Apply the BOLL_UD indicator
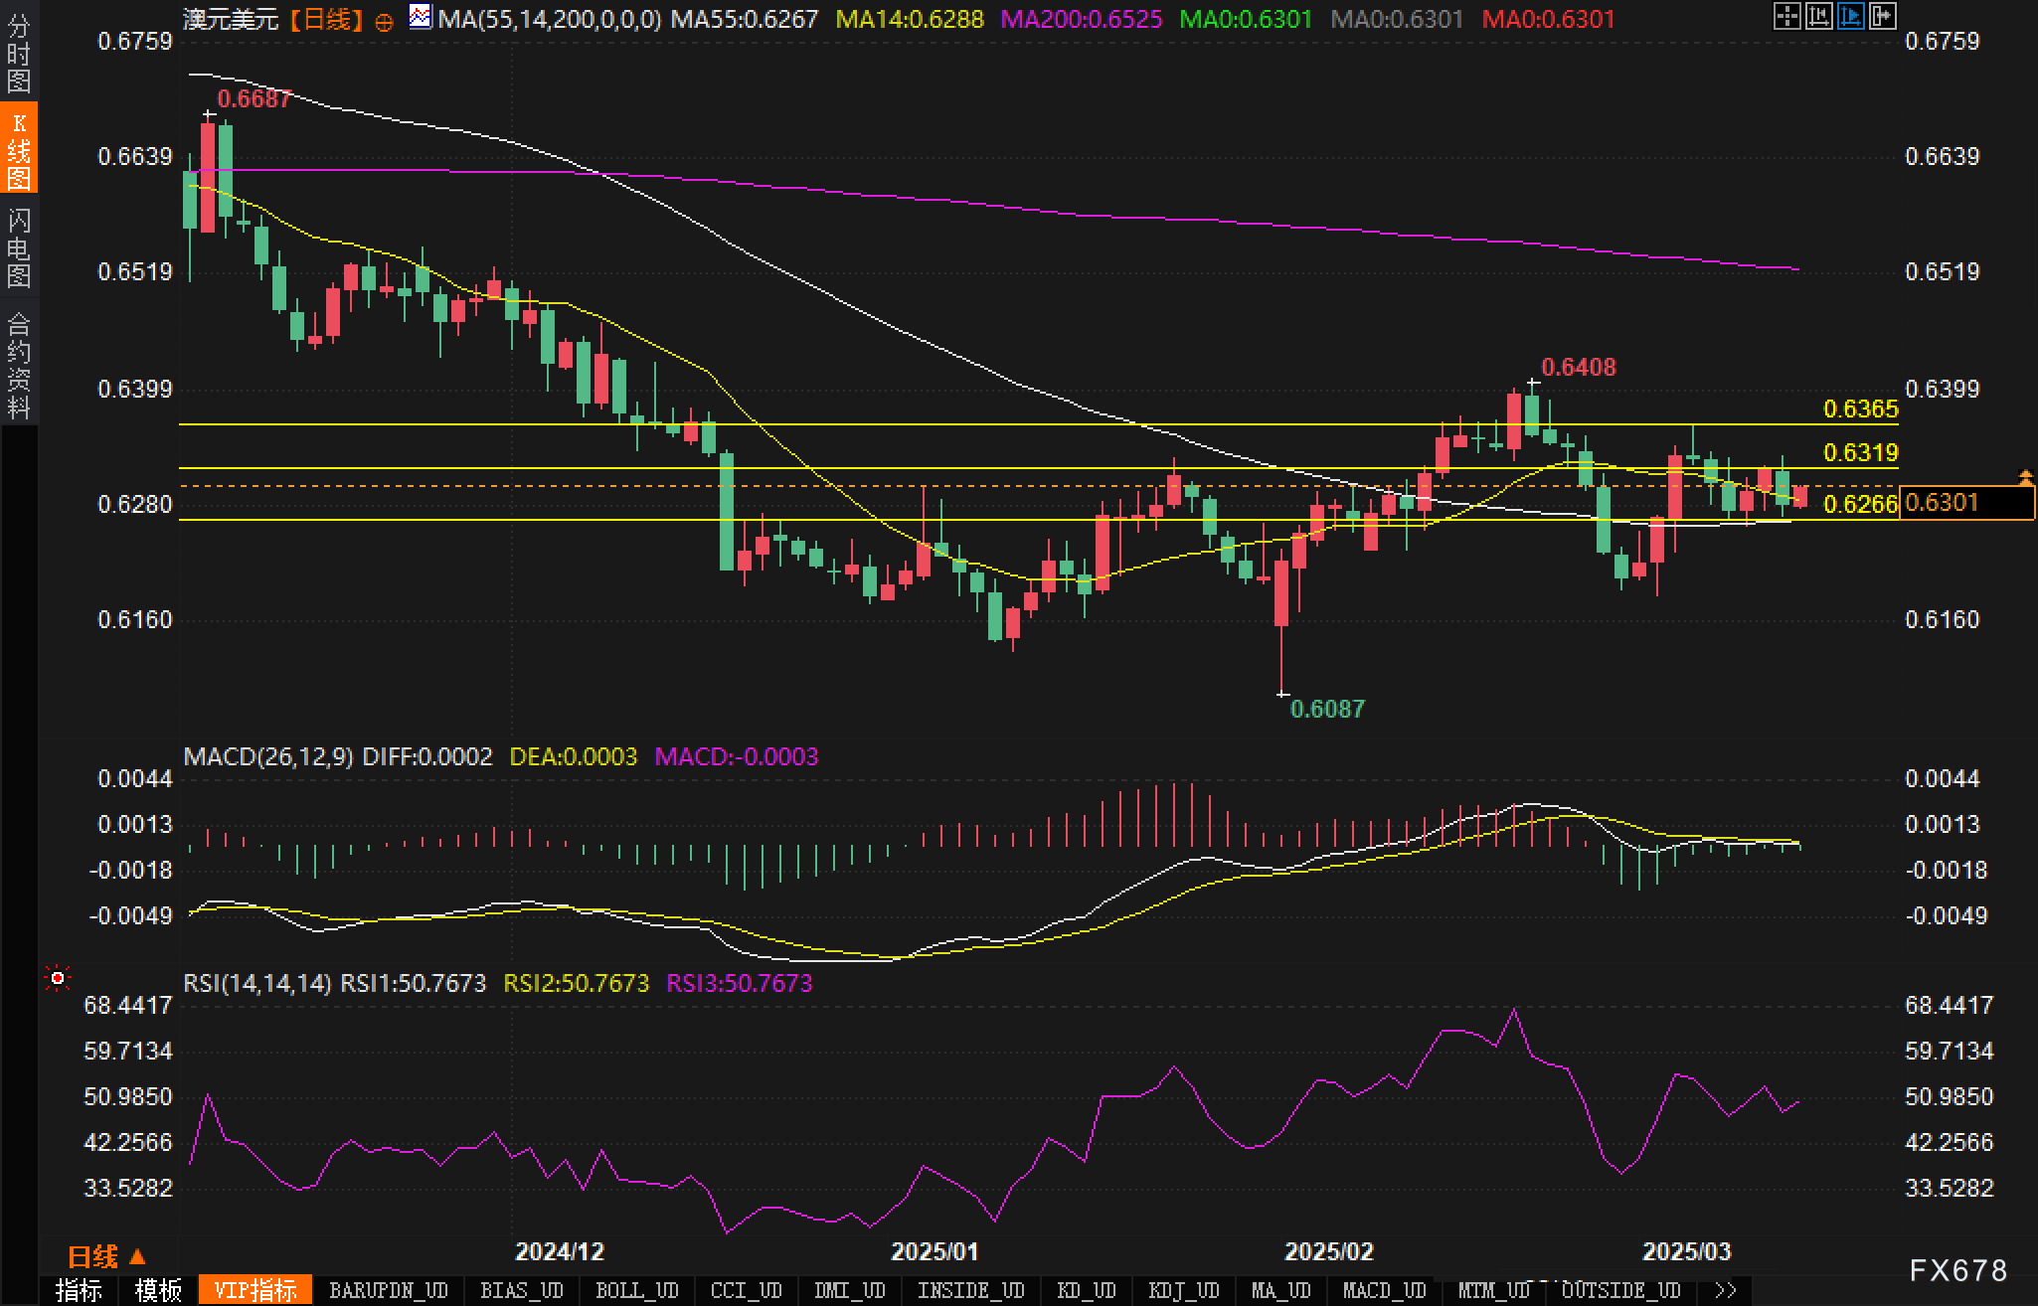 [x=636, y=1290]
